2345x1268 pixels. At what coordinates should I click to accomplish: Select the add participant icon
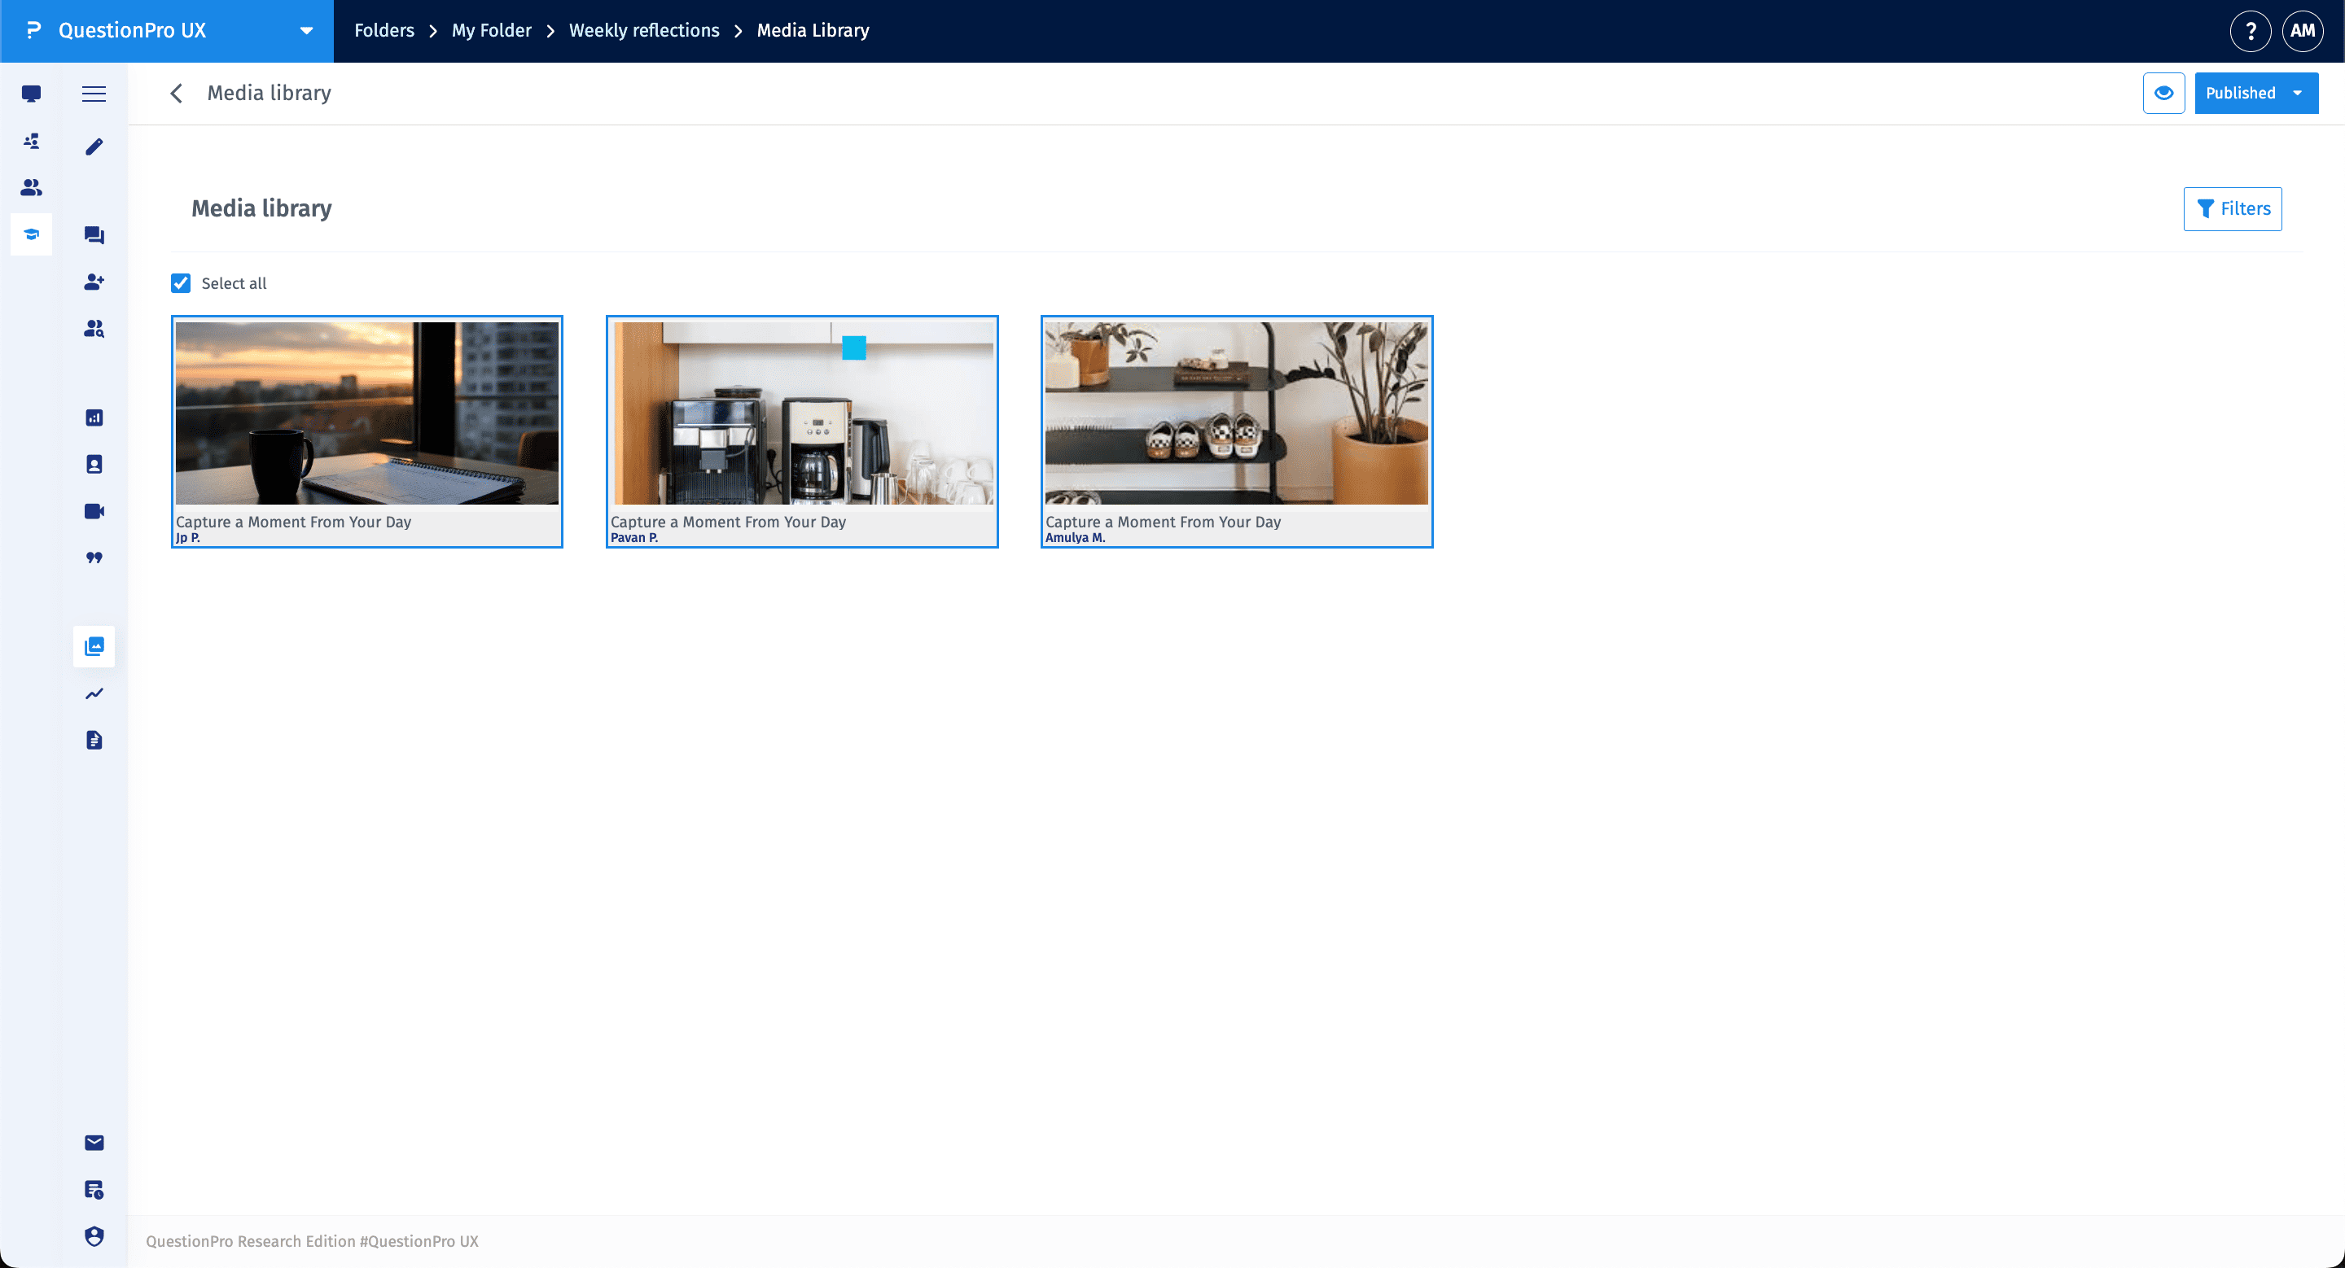(x=94, y=282)
